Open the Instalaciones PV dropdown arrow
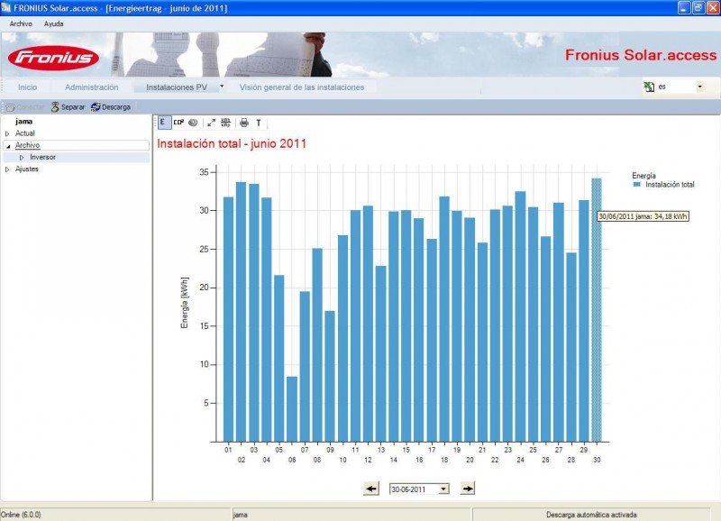Screen dimensions: 721x521 click(x=222, y=86)
